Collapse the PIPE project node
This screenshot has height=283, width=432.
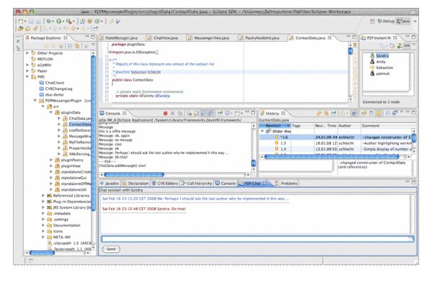click(27, 77)
